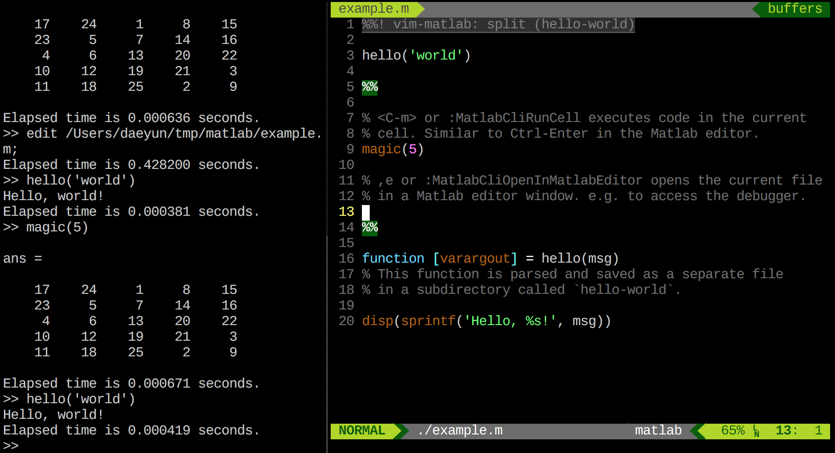Click line number 1 in the gutter

[x=350, y=24]
